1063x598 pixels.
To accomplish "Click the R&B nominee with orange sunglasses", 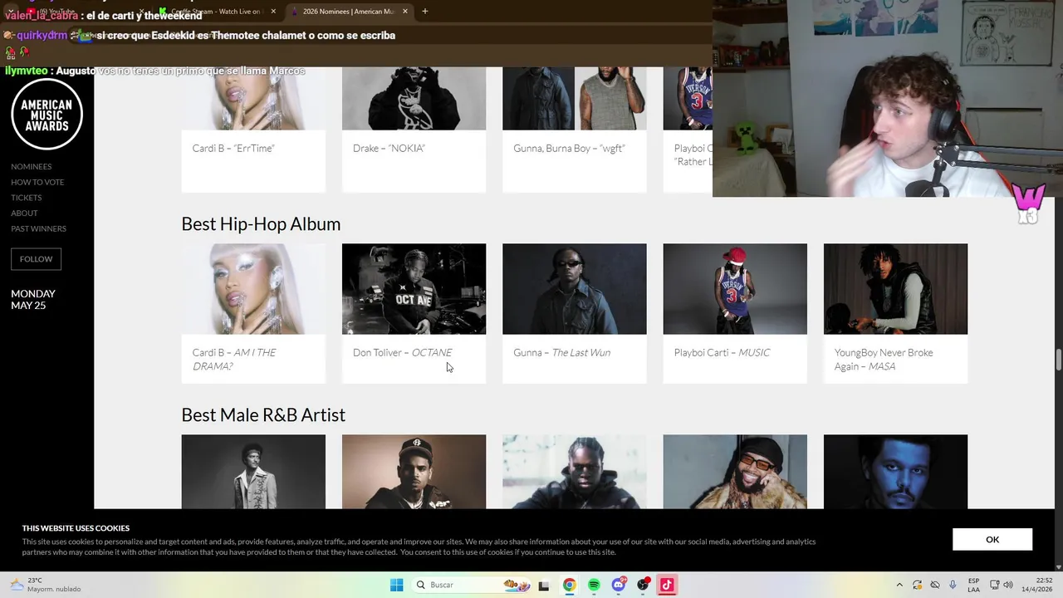I will click(735, 472).
